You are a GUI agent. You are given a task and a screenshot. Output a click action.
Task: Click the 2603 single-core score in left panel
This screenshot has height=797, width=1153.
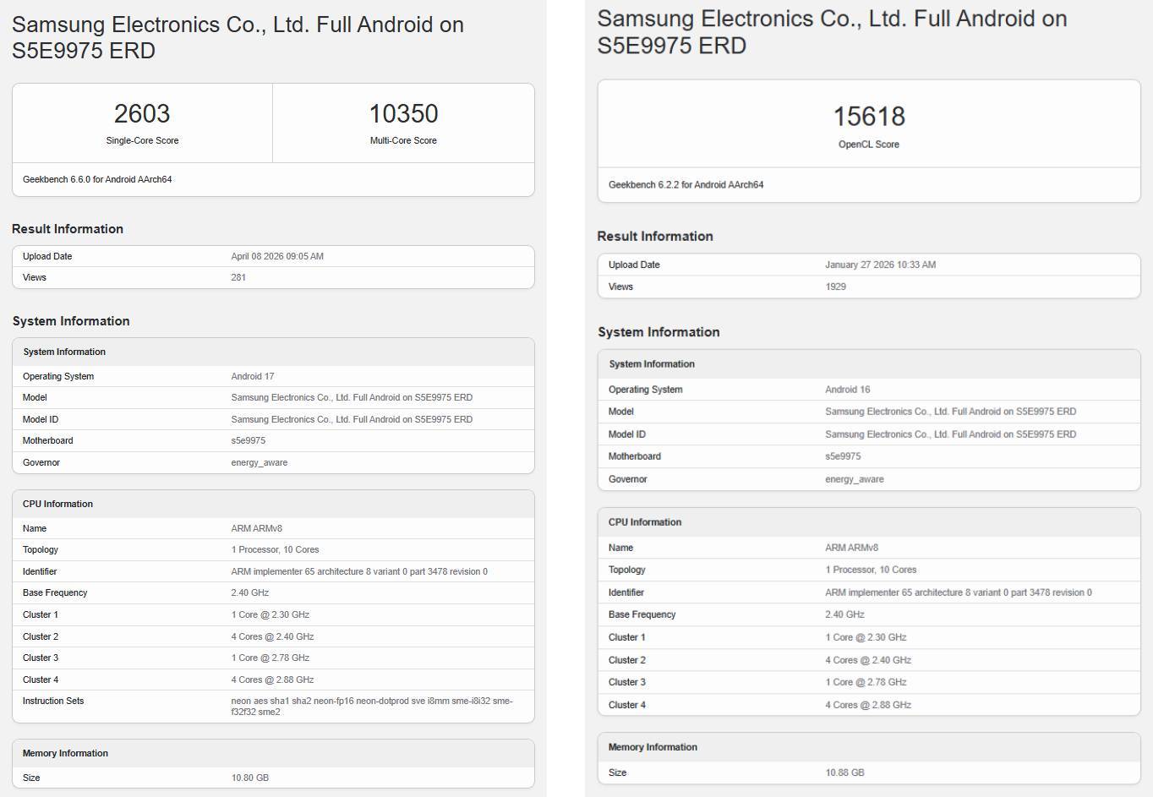(x=142, y=113)
